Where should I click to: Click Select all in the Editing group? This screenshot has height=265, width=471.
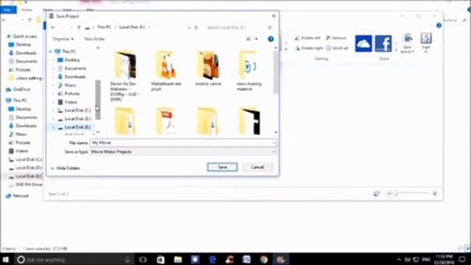point(337,48)
